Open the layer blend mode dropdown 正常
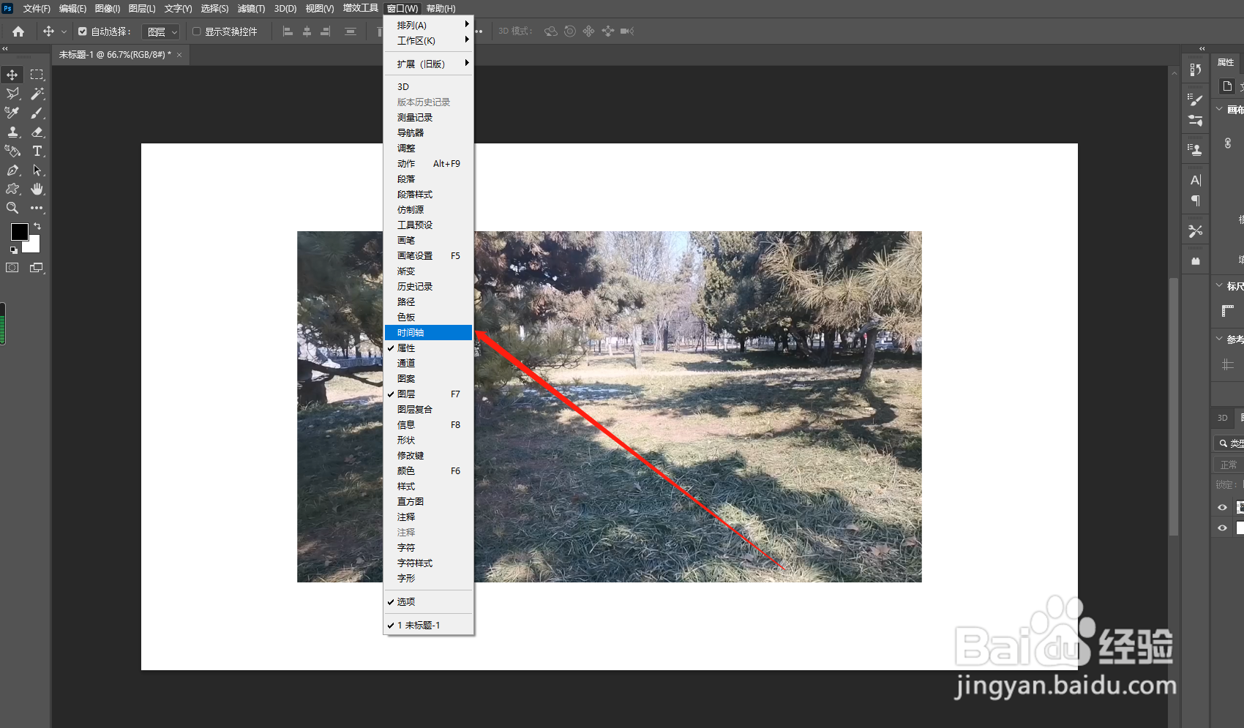This screenshot has height=728, width=1244. (x=1229, y=465)
